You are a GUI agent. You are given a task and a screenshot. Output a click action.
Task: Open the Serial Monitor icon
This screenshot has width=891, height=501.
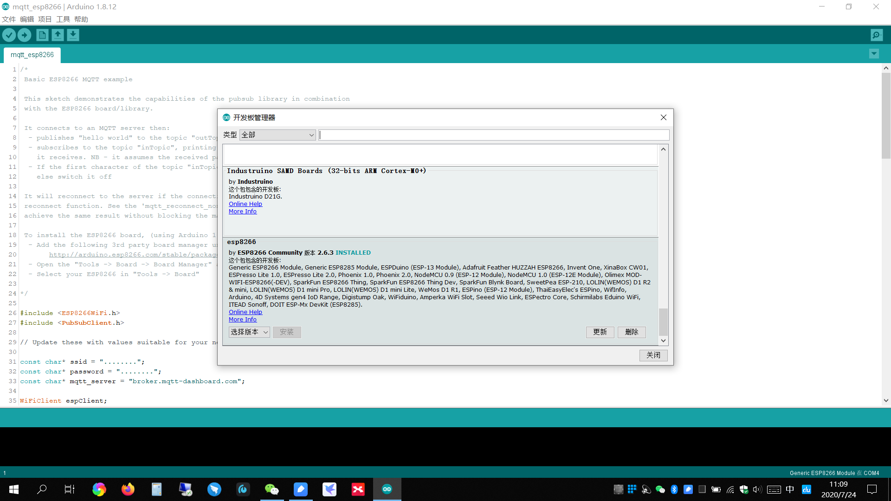pyautogui.click(x=877, y=35)
